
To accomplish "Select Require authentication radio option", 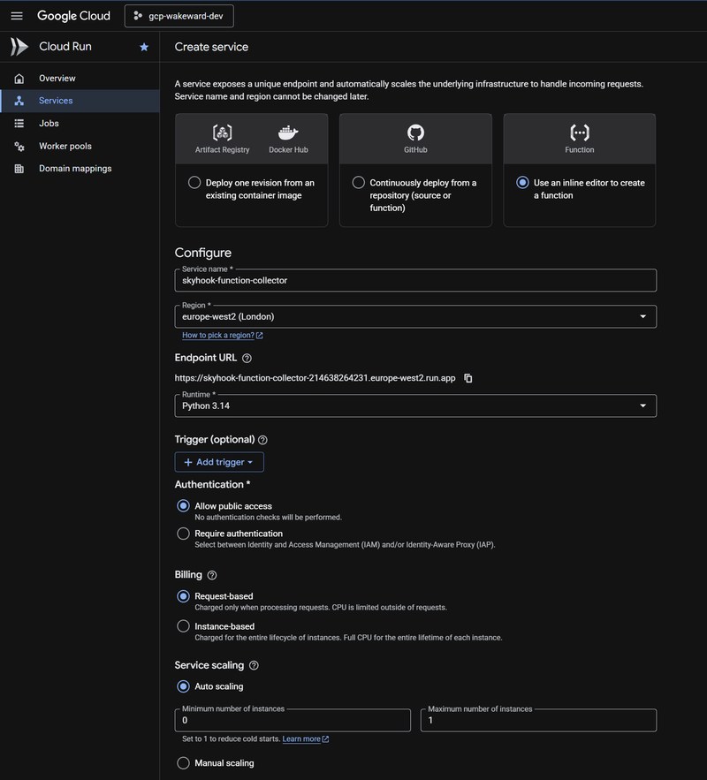I will (x=184, y=534).
